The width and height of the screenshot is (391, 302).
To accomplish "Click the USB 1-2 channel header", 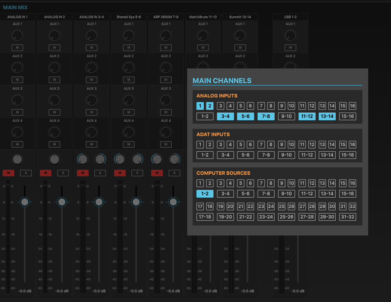I will click(x=290, y=17).
